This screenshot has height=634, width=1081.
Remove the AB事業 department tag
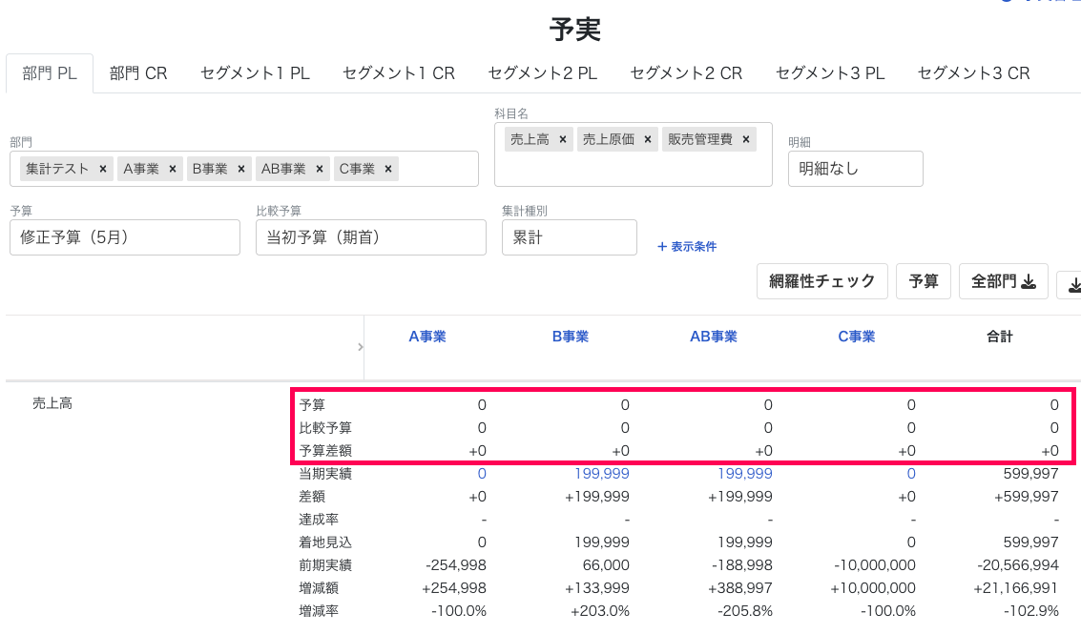(x=320, y=169)
